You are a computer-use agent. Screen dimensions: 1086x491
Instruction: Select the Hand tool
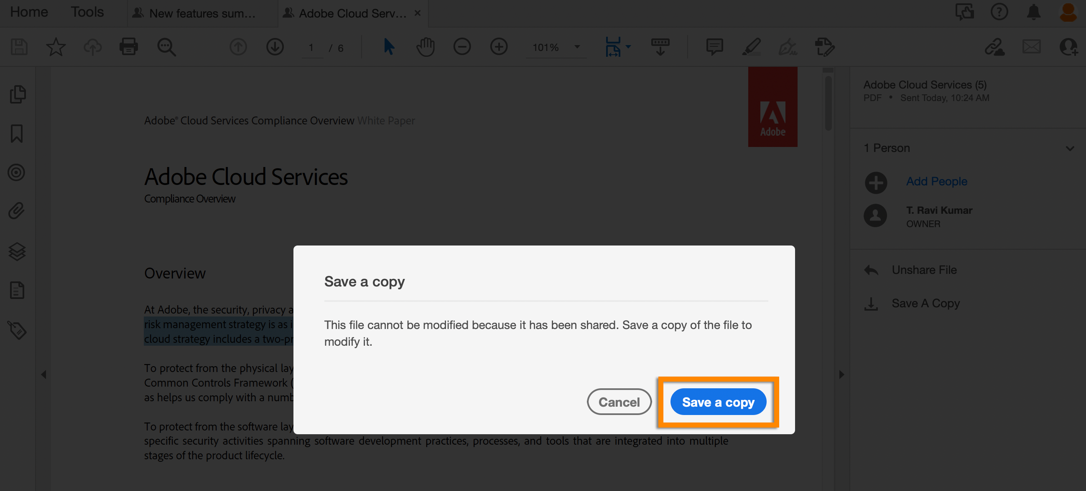pos(426,47)
